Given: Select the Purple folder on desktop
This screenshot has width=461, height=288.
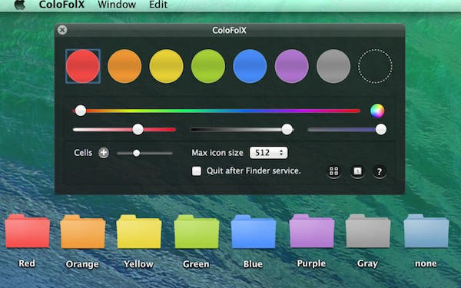Looking at the screenshot, I should [311, 231].
